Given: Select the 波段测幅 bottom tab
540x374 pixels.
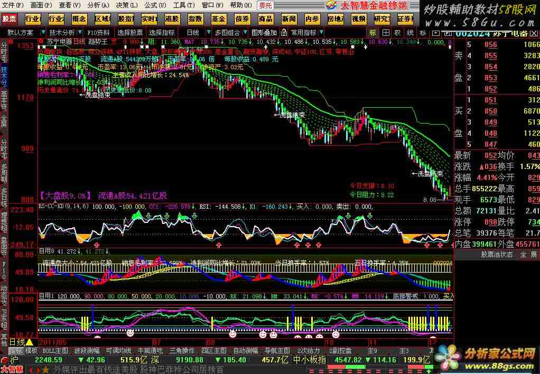Looking at the screenshot, I should pos(87,351).
